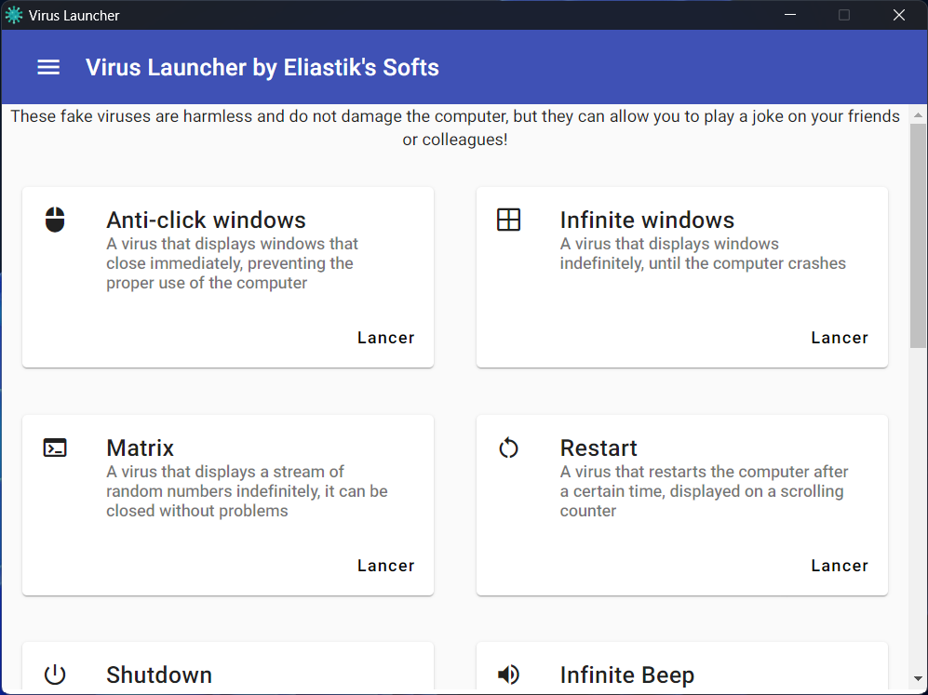The height and width of the screenshot is (695, 928).
Task: Minimize the Virus Launcher window
Action: point(790,15)
